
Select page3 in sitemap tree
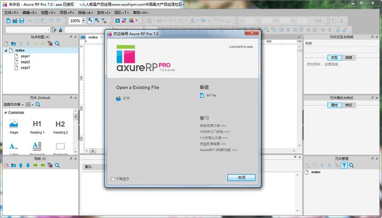click(x=26, y=68)
